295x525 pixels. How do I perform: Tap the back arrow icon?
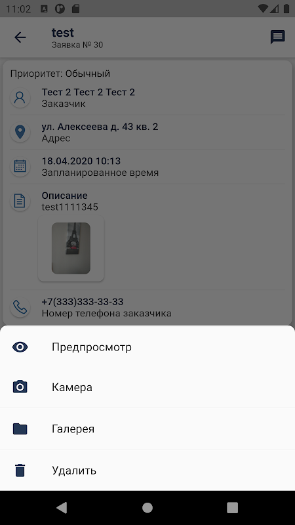[20, 37]
